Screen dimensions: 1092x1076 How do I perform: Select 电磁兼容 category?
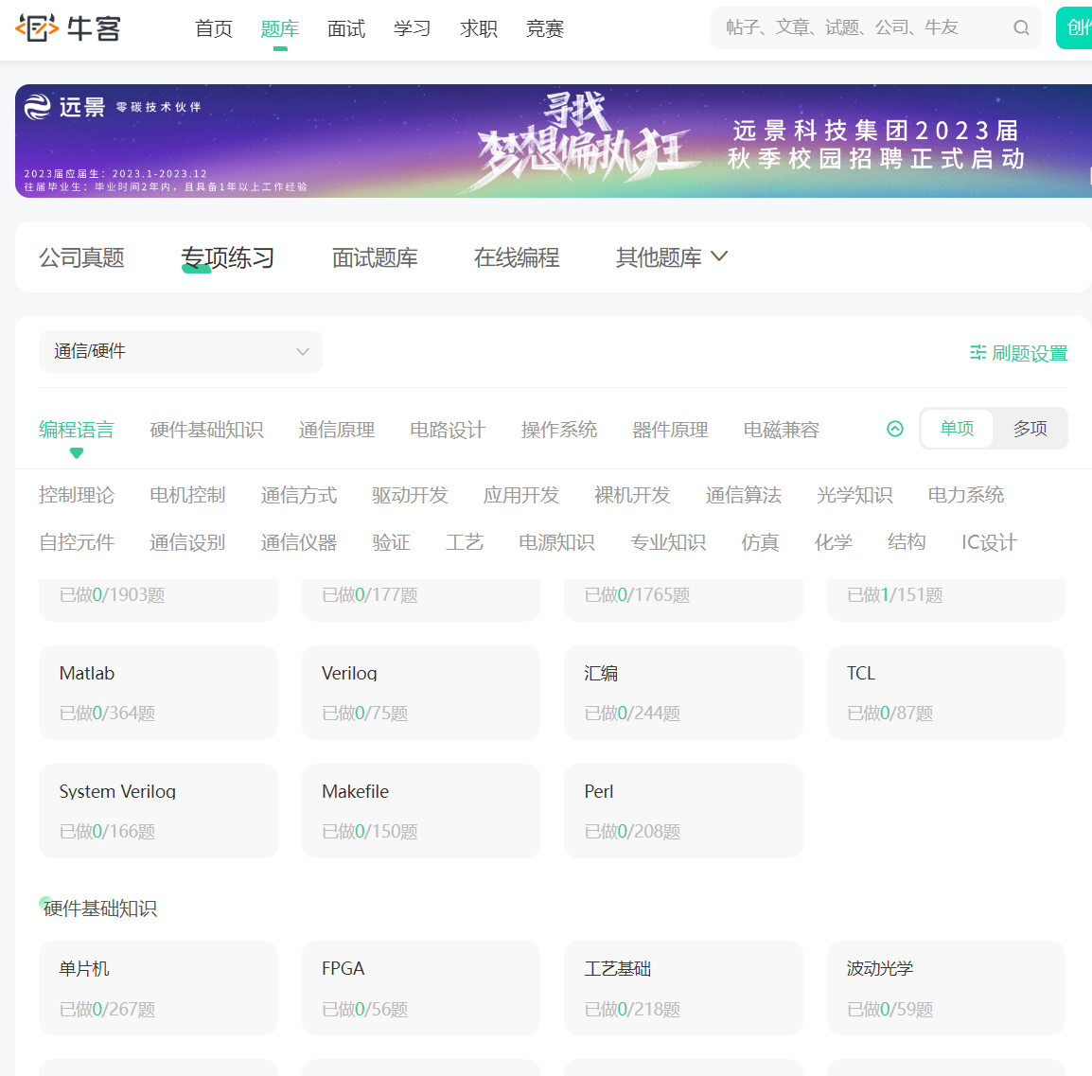[x=782, y=430]
